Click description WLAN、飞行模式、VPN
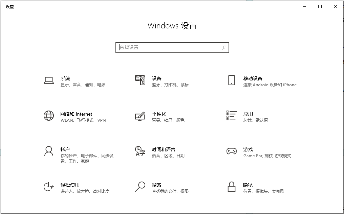 click(x=83, y=120)
